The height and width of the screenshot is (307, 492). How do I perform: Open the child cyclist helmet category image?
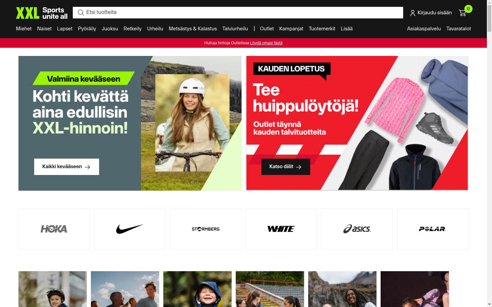[x=53, y=289]
